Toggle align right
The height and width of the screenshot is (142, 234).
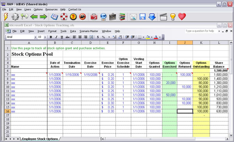click(85, 37)
